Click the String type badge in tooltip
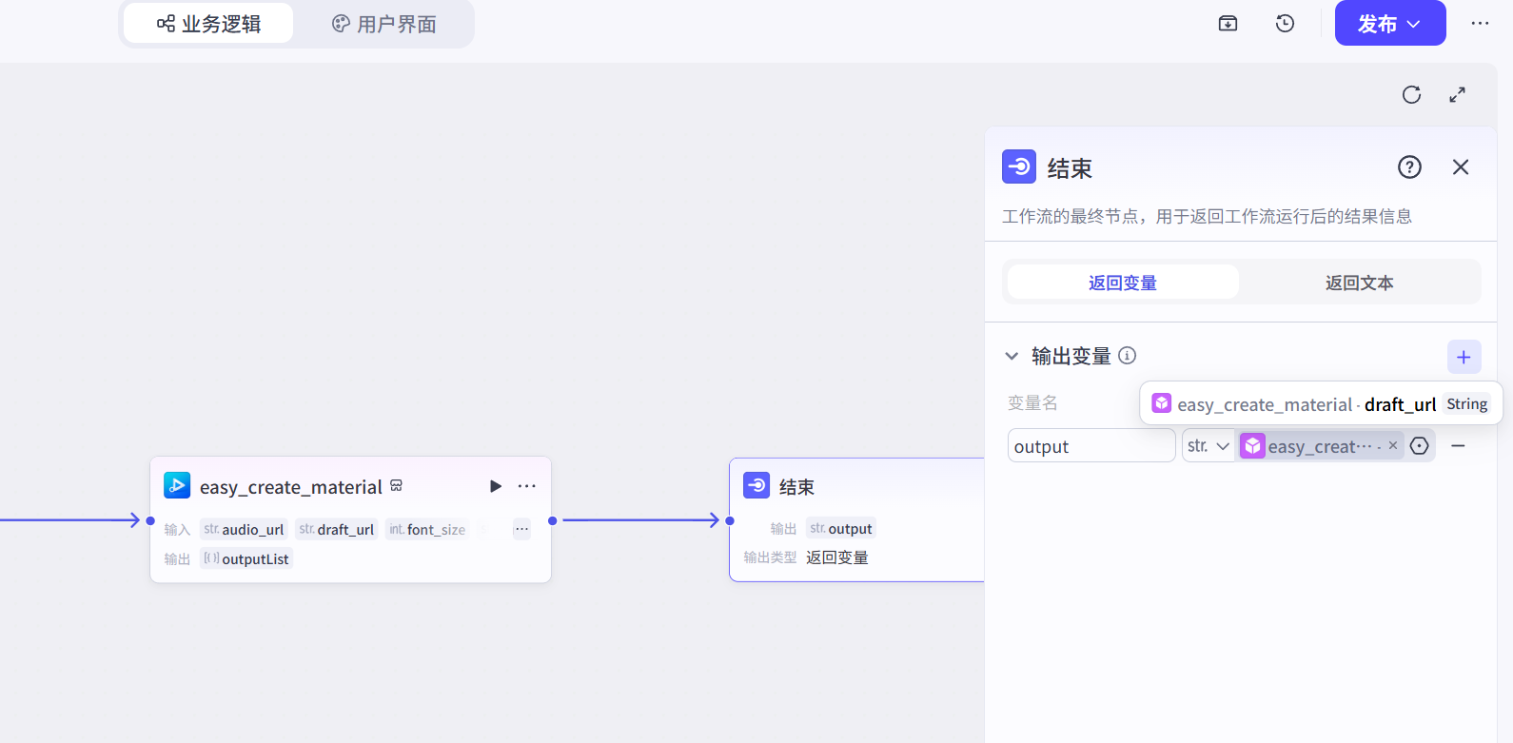Screen dimensions: 1513x743 1467,403
